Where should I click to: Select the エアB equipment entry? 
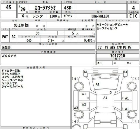119,47
